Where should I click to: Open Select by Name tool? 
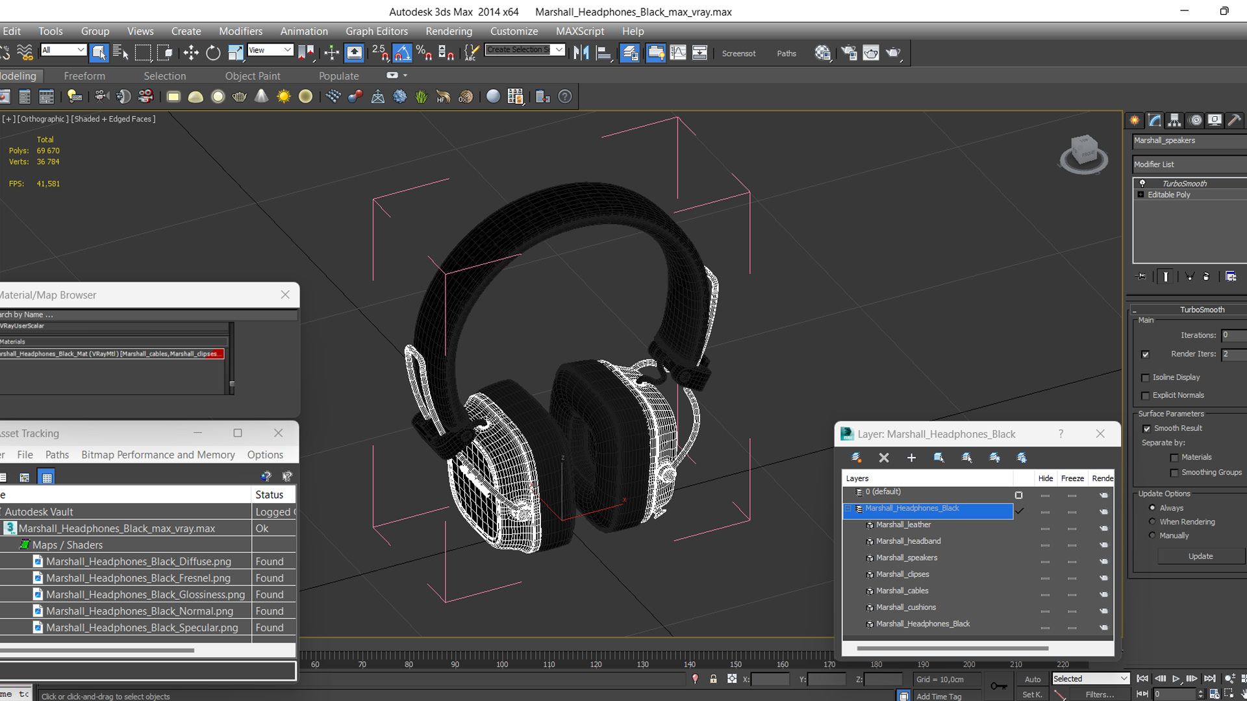121,53
